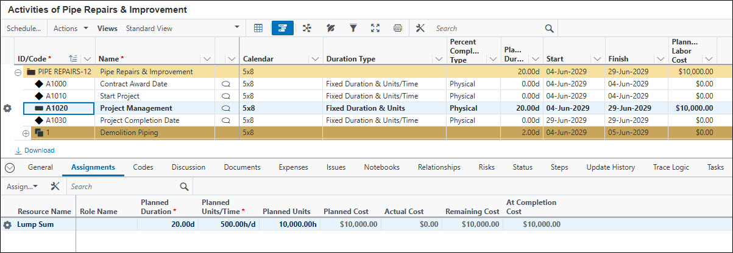
Task: Click the Planned Duration column header in assignments
Action: coord(158,207)
